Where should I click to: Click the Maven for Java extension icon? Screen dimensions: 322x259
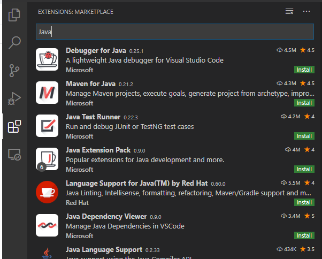tap(47, 93)
